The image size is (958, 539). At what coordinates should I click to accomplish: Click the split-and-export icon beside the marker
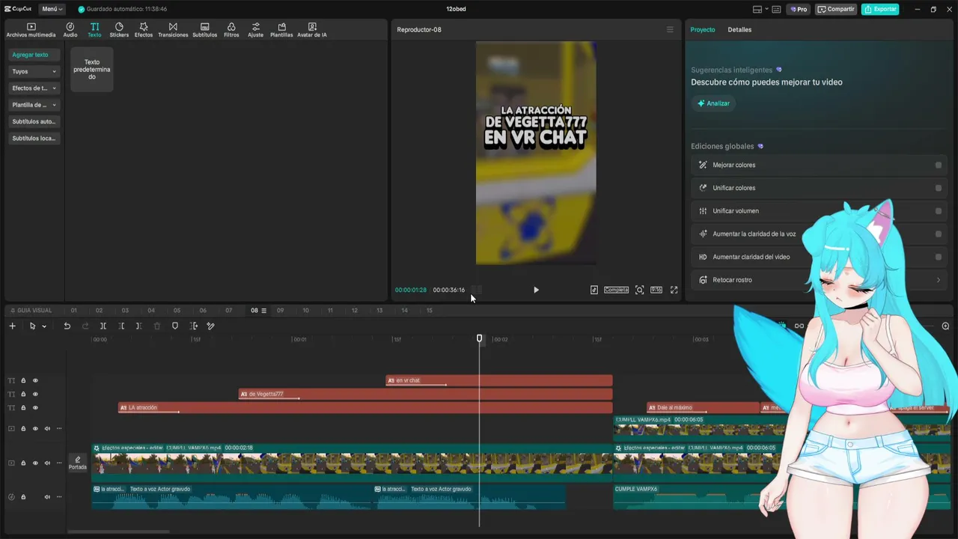coord(194,326)
